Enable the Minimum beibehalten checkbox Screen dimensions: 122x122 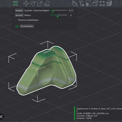point(16,20)
